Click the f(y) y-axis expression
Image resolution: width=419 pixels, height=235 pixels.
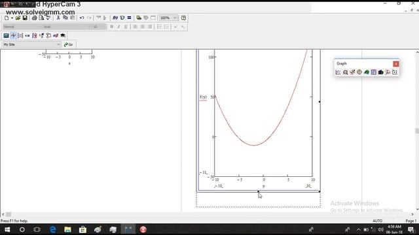tap(204, 97)
